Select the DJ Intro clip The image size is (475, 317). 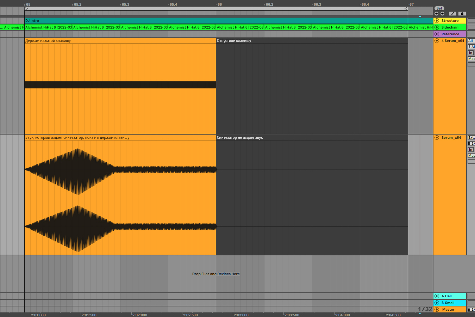point(229,21)
